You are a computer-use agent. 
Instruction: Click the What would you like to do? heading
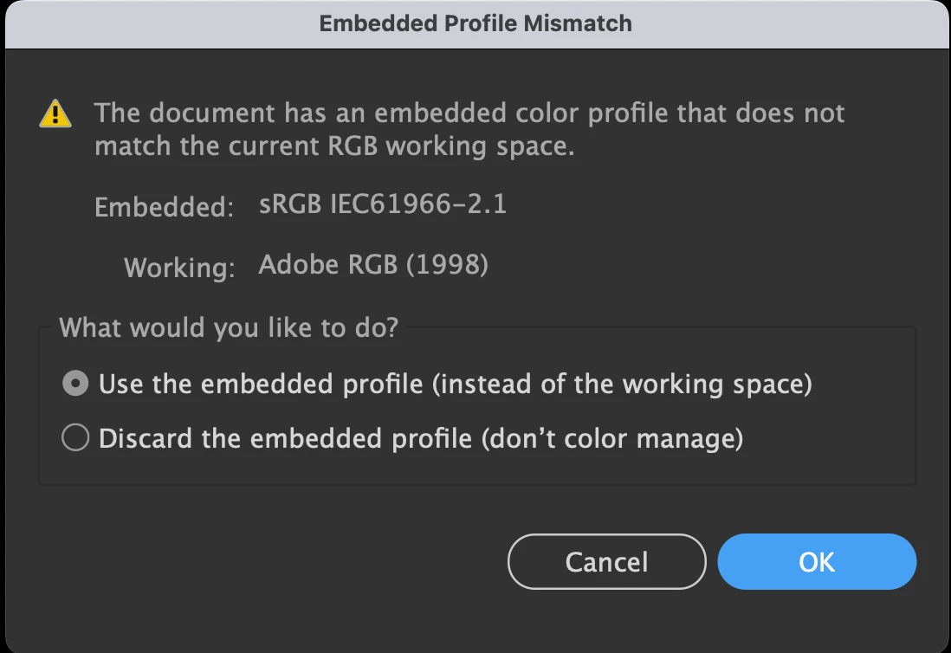229,328
